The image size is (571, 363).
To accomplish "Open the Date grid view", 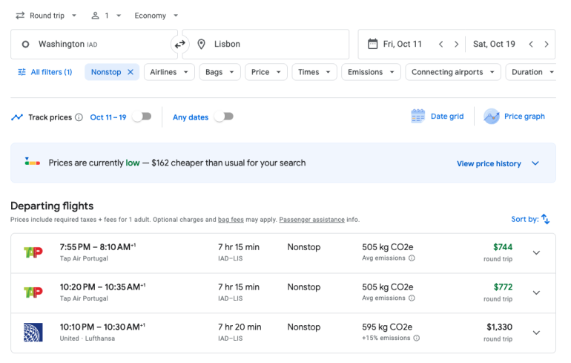I will pyautogui.click(x=438, y=117).
